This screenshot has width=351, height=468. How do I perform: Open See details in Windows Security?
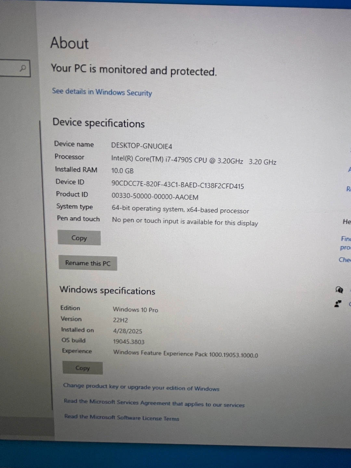102,92
